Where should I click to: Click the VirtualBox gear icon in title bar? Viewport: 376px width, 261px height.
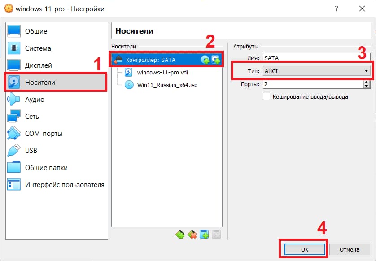click(x=9, y=9)
